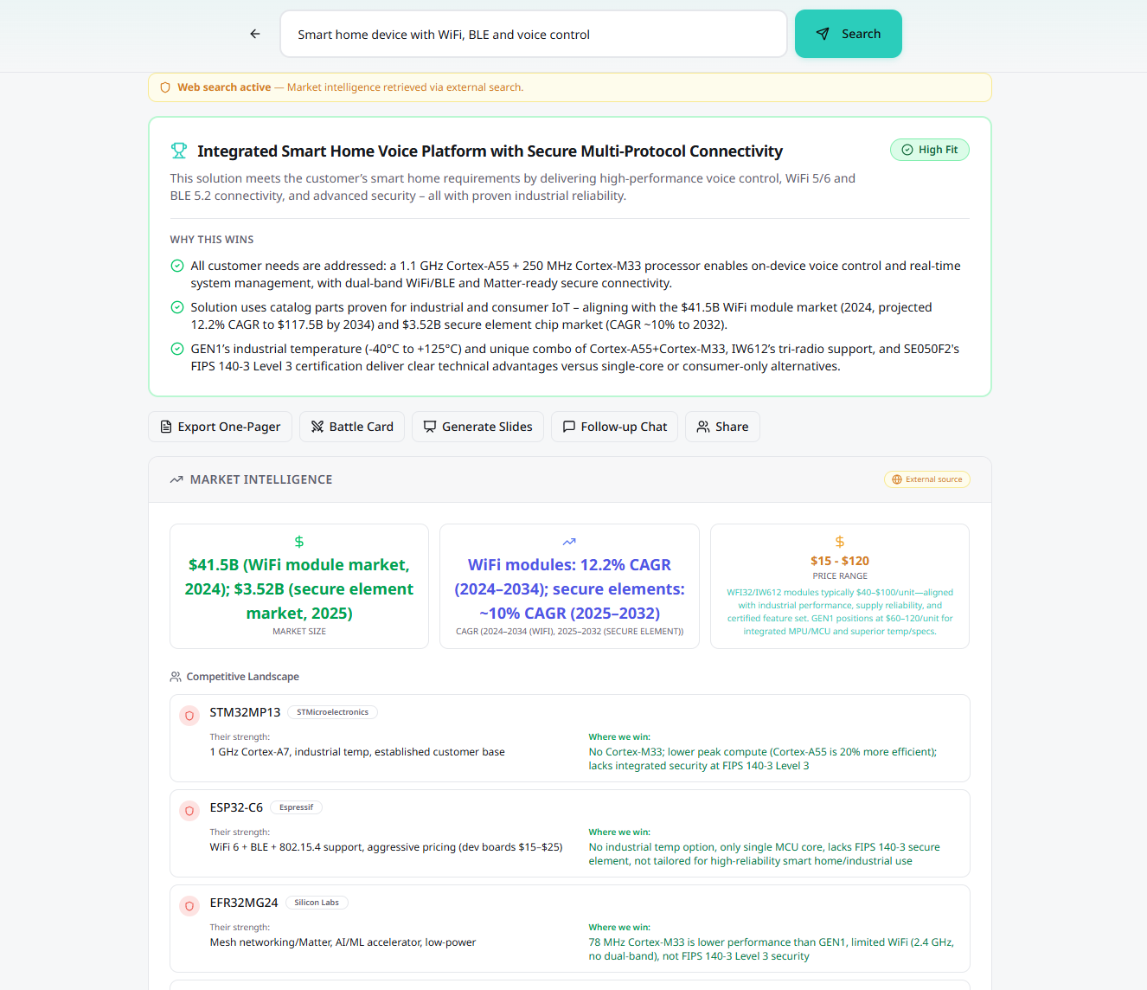
Task: Click the checkmark icon beside 'All customer needs are addressed'
Action: (177, 266)
